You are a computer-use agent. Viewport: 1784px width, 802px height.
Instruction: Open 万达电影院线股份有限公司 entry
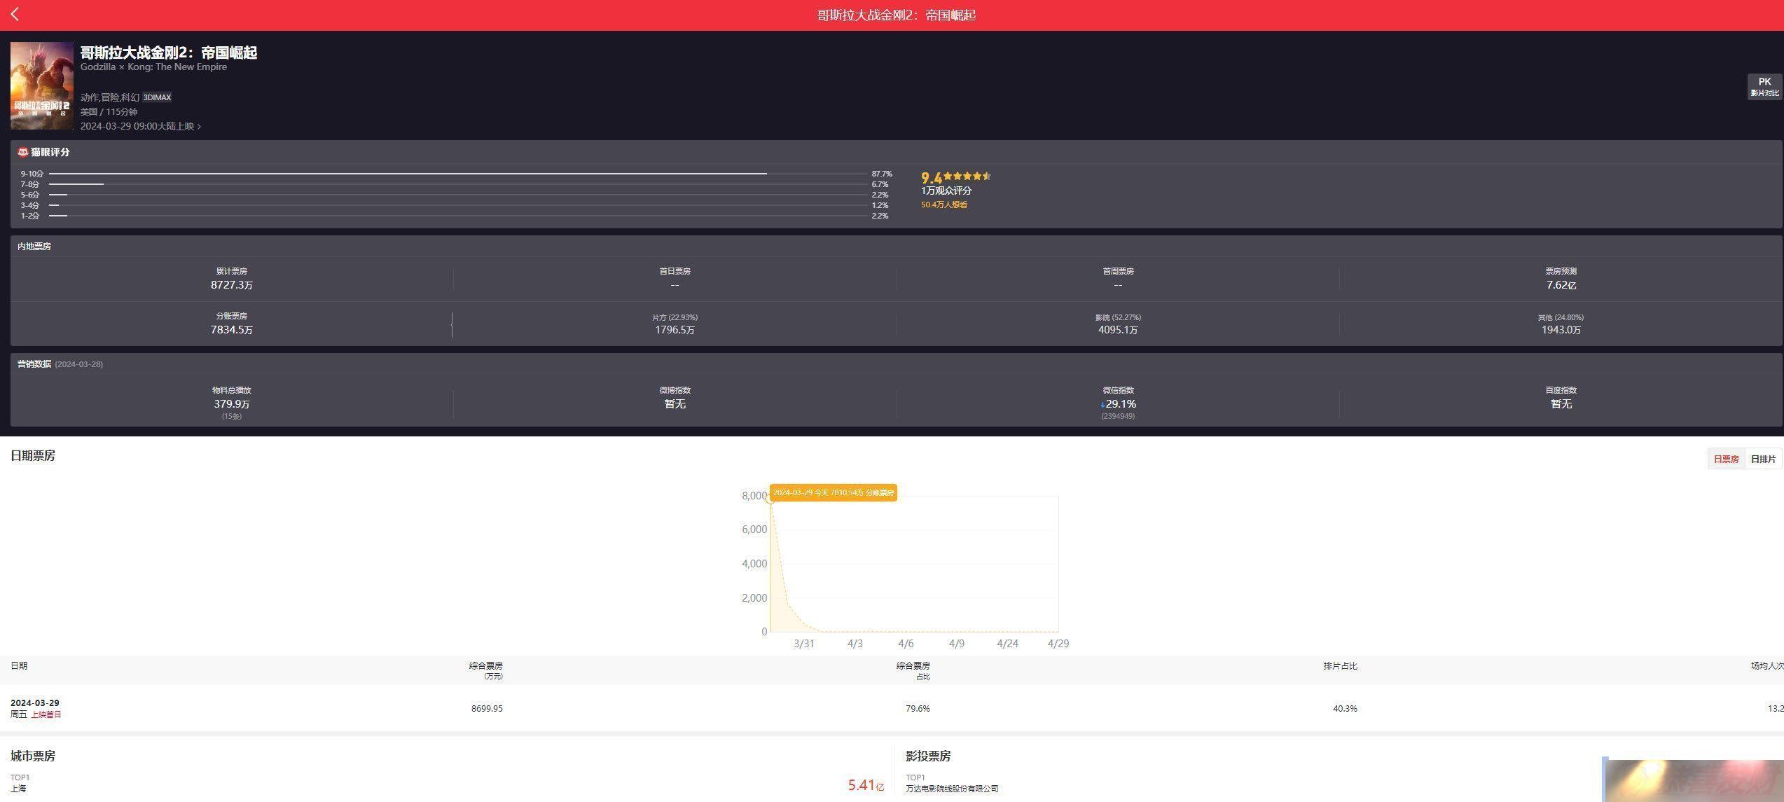pyautogui.click(x=952, y=789)
